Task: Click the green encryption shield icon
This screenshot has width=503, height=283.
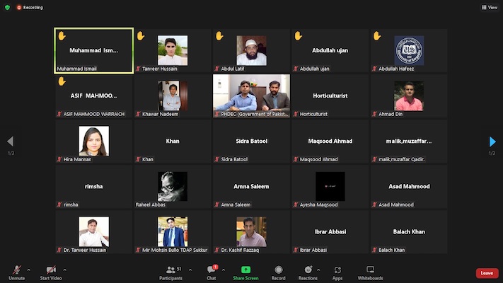Action: pos(7,7)
